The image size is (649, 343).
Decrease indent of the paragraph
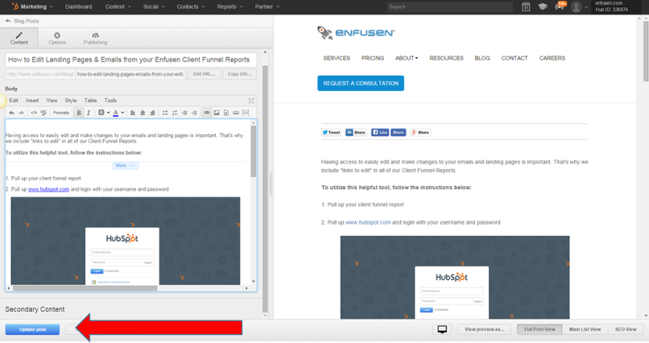coord(185,113)
